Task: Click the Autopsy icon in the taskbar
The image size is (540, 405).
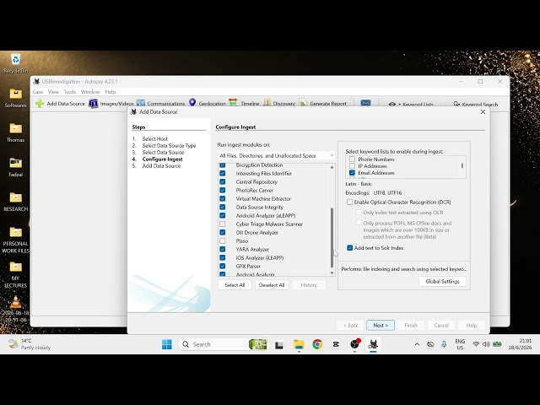Action: 373,344
